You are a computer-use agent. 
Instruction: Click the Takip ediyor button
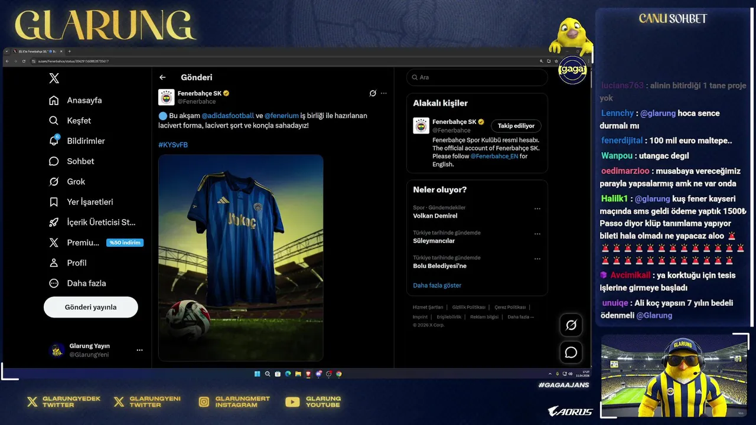(516, 126)
